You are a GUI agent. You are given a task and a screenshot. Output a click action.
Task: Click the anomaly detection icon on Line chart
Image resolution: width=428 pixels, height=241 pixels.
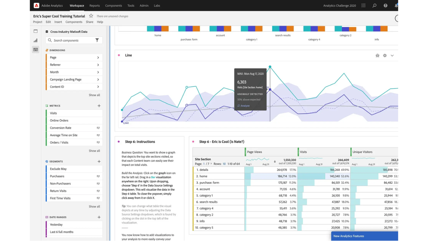coord(378,55)
